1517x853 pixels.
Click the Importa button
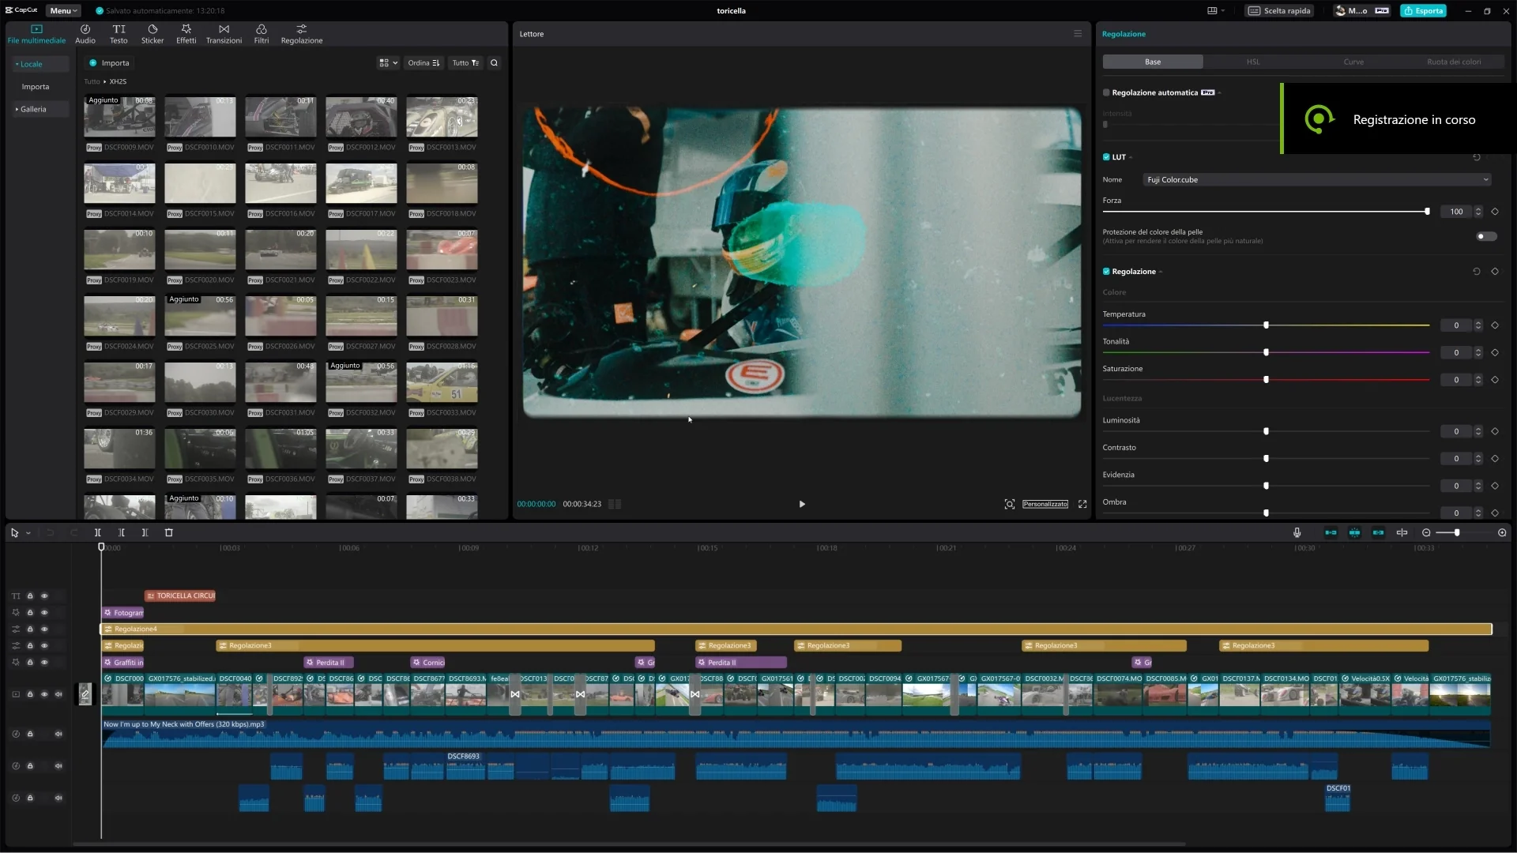tap(109, 62)
